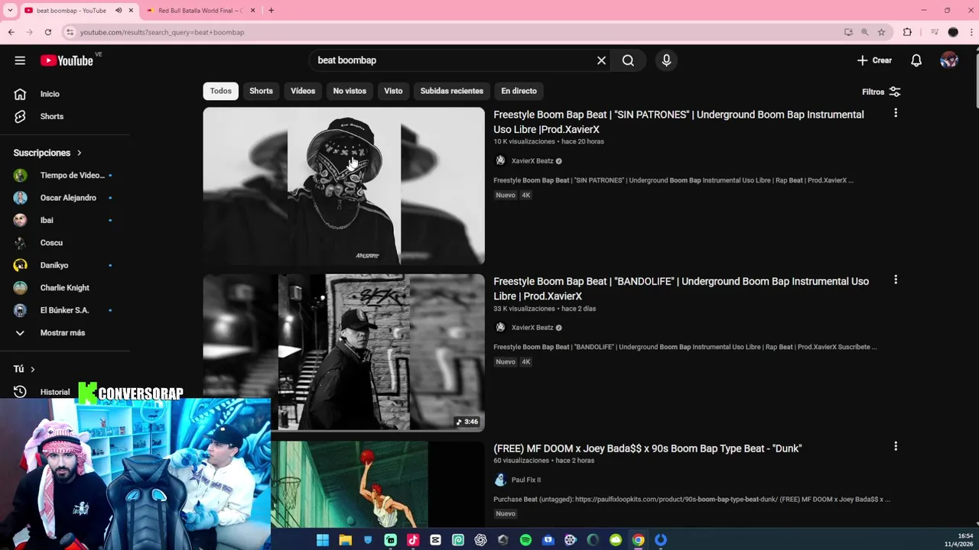Close the beat boombap YouTube tab
979x550 pixels.
131,11
